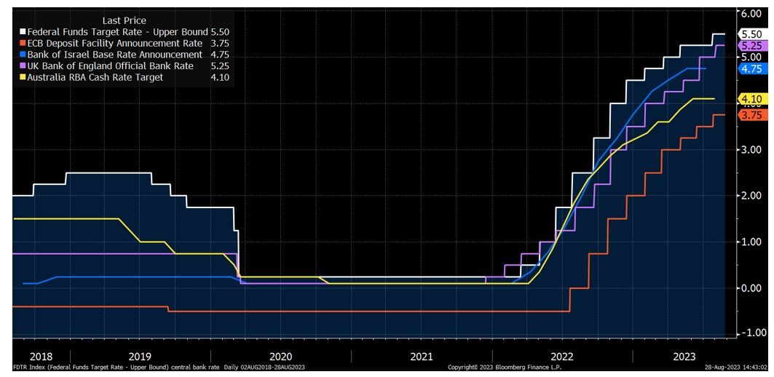Select 'ECB Deposit Facility Announcement Rate' legend text
This screenshot has width=774, height=377.
point(114,44)
